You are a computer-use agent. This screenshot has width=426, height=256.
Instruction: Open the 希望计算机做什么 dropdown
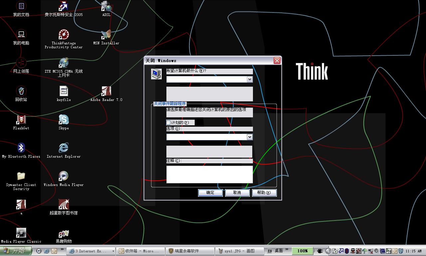pyautogui.click(x=250, y=79)
